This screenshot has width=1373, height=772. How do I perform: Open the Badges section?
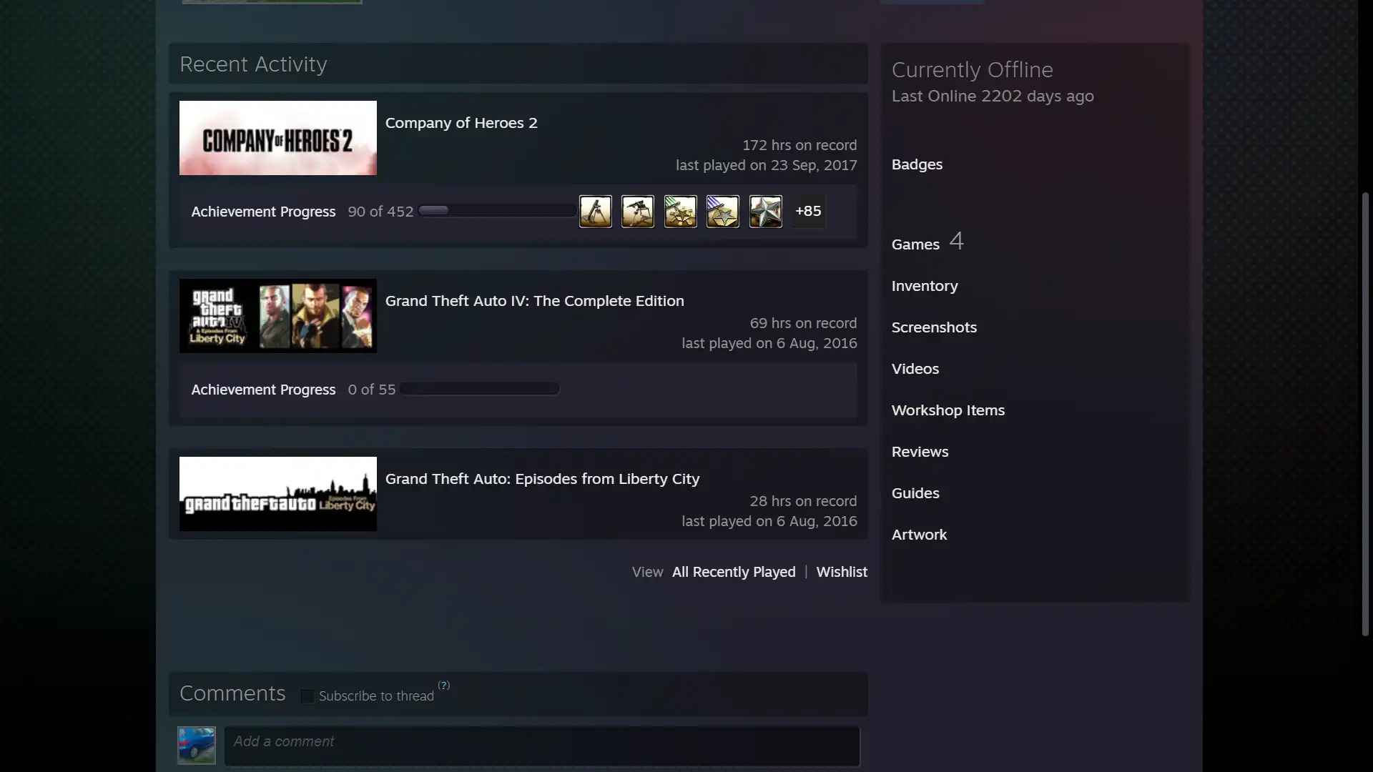click(x=917, y=164)
